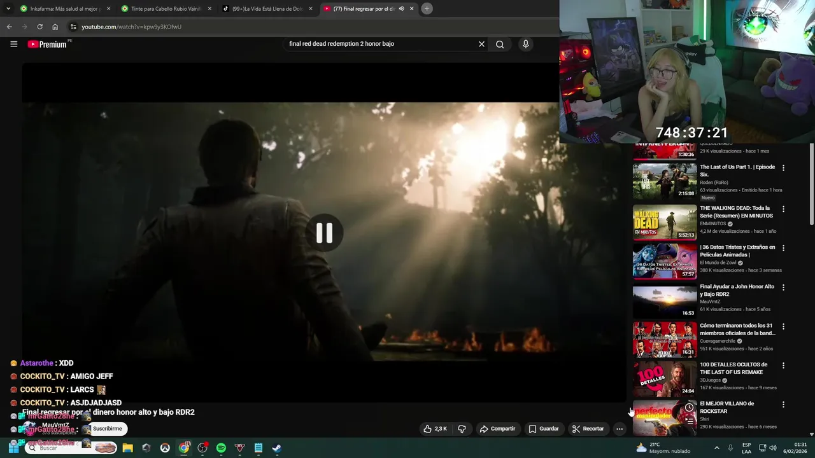The image size is (815, 458).
Task: Switch to the Inkafarma tab
Action: [64, 9]
